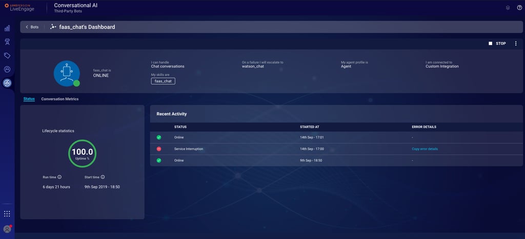Open the campaigns tag sidebar icon

click(7, 55)
